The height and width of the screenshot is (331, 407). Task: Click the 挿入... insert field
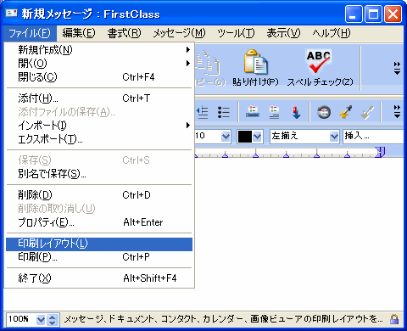tap(373, 137)
